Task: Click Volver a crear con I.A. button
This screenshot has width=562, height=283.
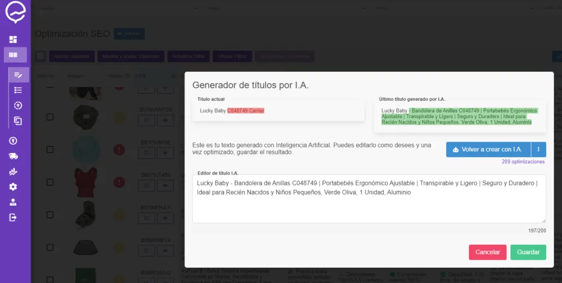Action: [x=488, y=149]
